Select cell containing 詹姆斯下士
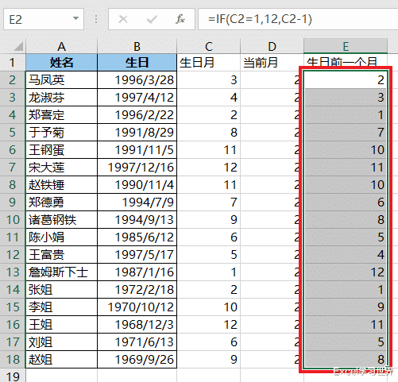Viewport: 398px width, 382px height. pyautogui.click(x=61, y=272)
